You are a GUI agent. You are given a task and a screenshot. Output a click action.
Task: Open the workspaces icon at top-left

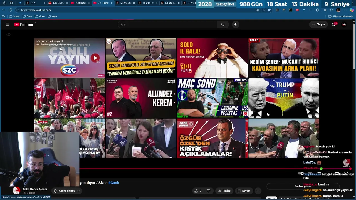[x=4, y=3]
